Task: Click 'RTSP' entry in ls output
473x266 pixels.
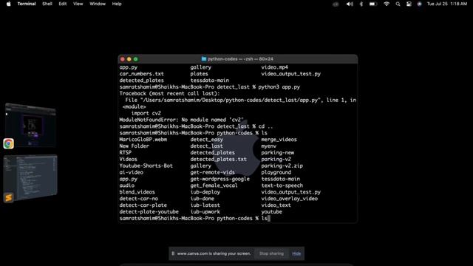Action: click(125, 153)
